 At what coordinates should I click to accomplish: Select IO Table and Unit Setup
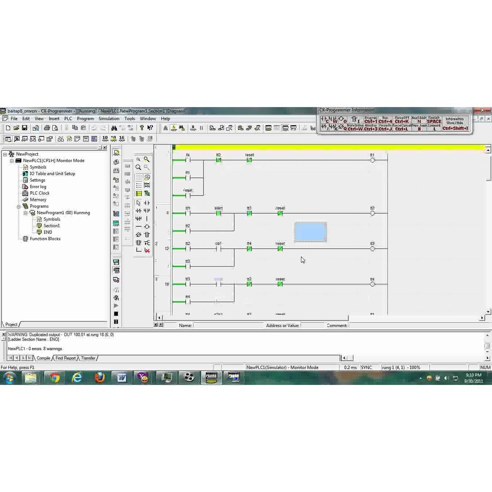(52, 173)
